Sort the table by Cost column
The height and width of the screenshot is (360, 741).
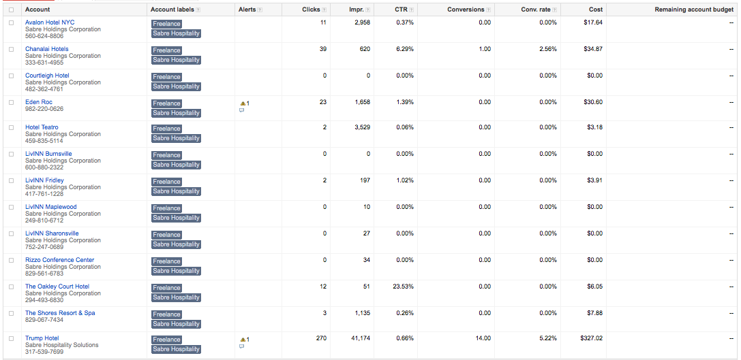pos(595,10)
